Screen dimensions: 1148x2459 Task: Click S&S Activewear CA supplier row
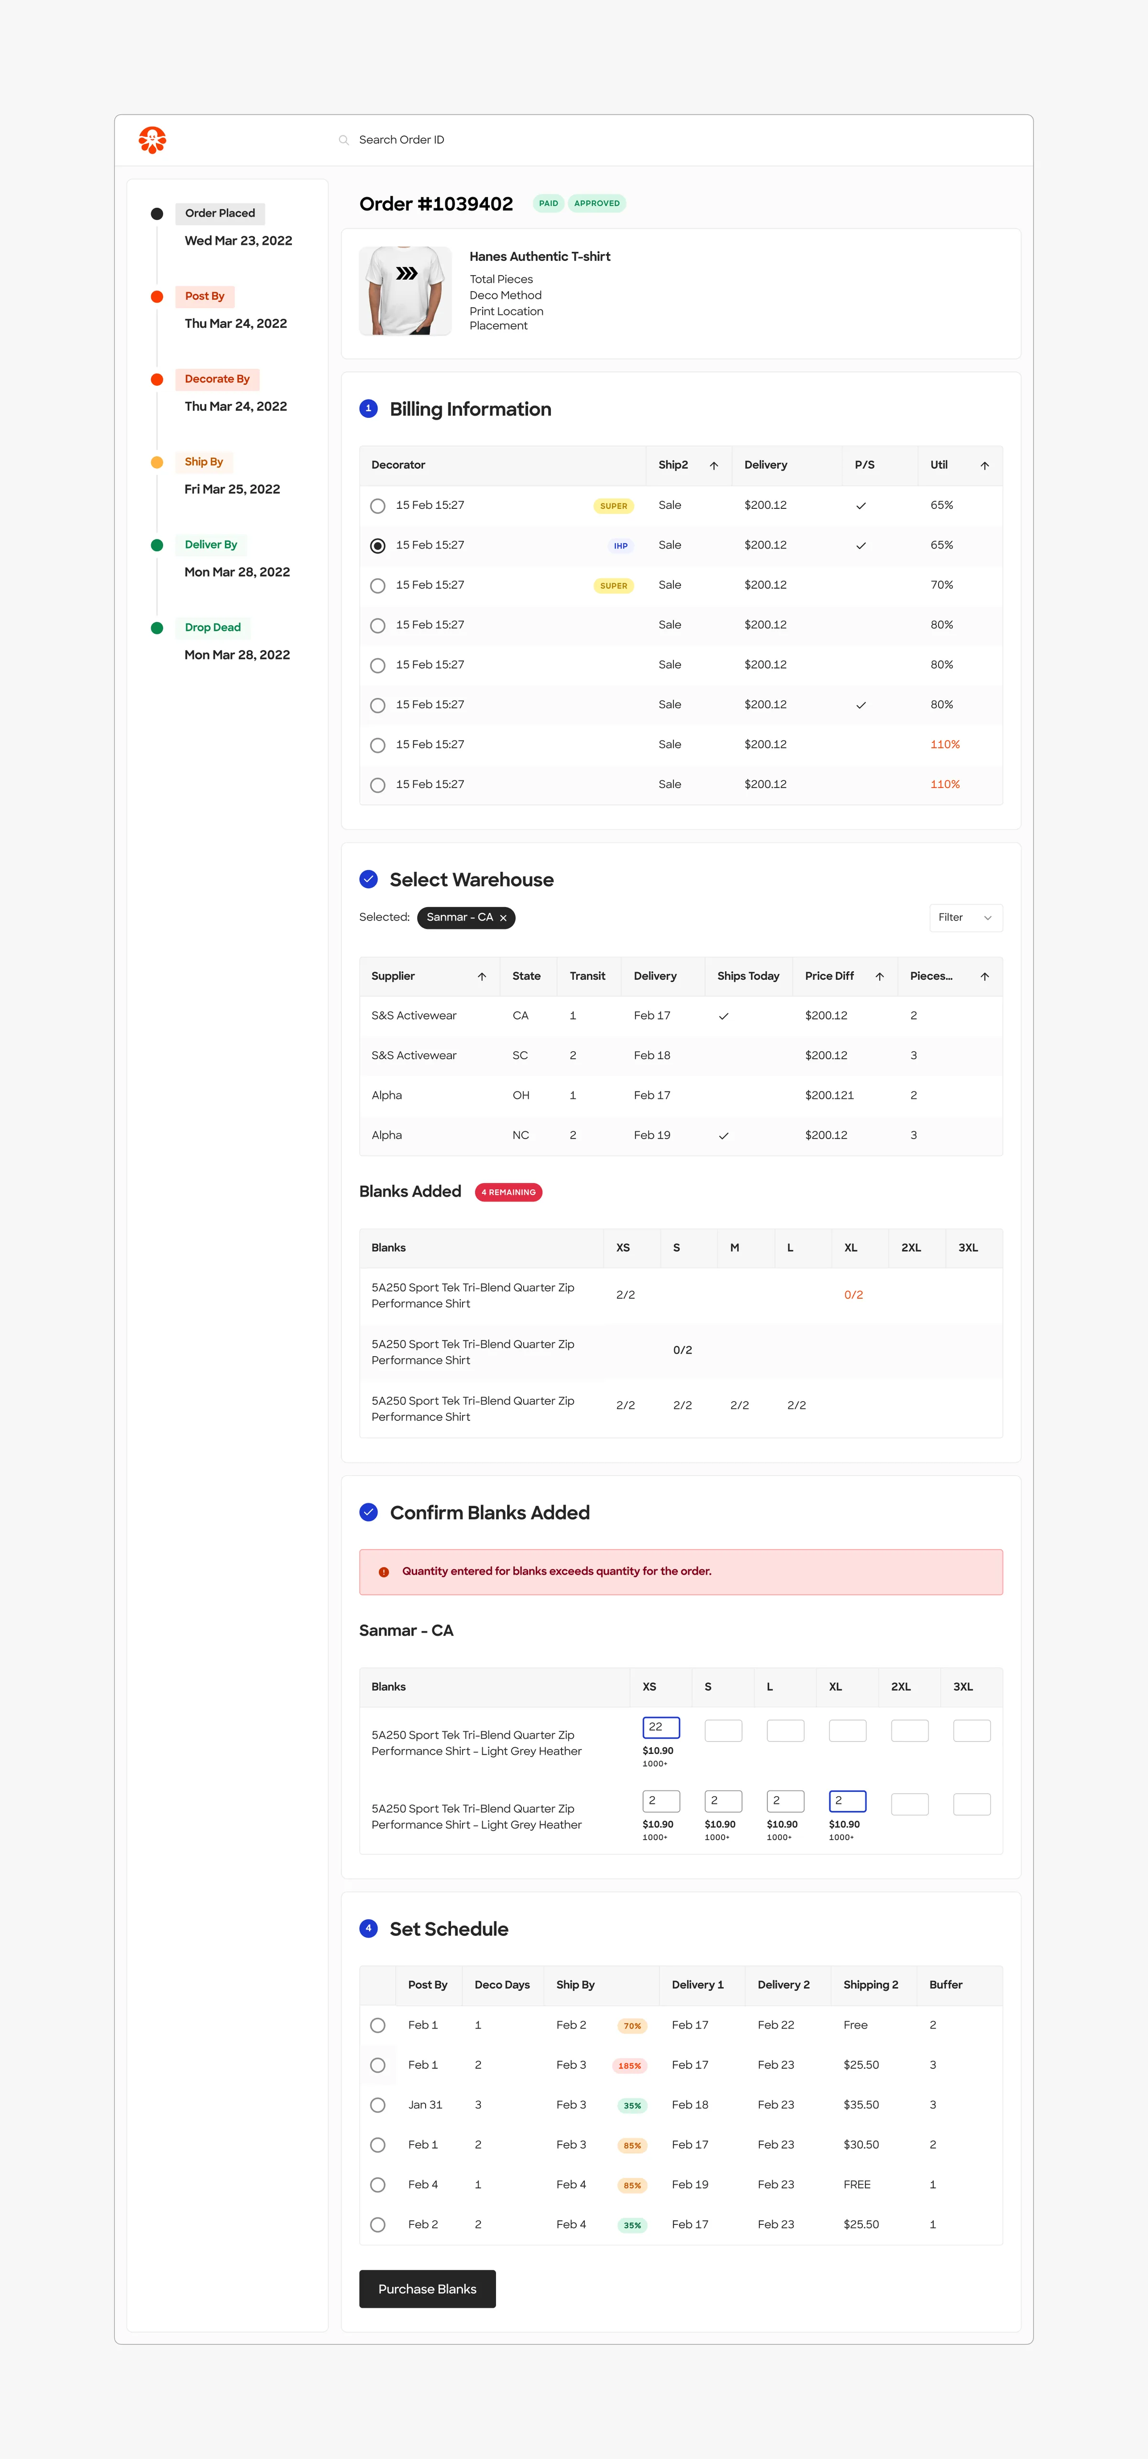(x=681, y=1016)
